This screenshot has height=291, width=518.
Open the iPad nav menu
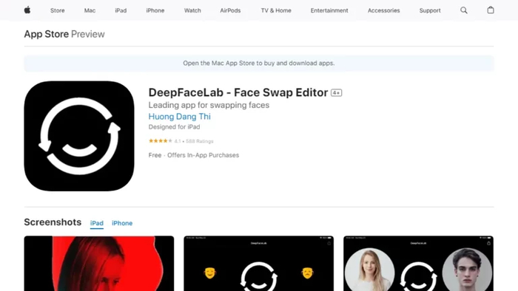pyautogui.click(x=121, y=10)
